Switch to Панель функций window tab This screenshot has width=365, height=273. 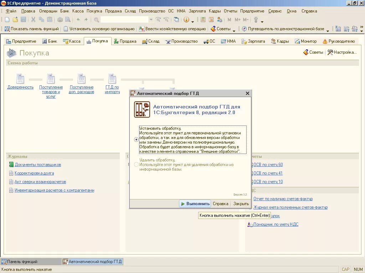pyautogui.click(x=31, y=262)
